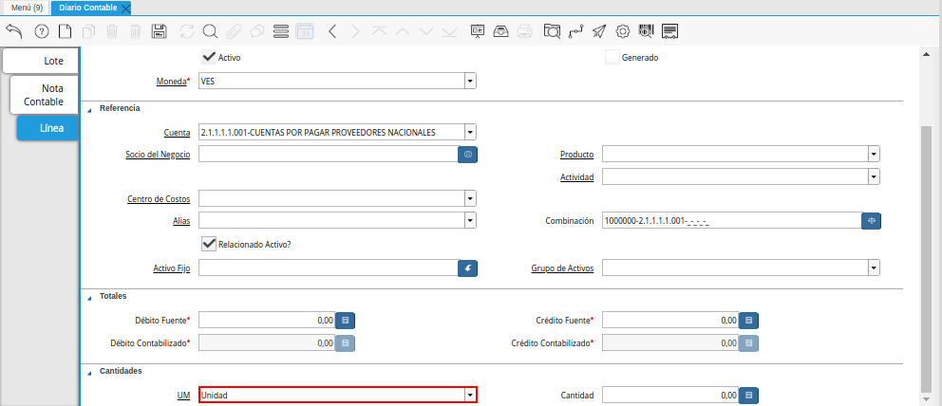Image resolution: width=942 pixels, height=406 pixels.
Task: Go to next record right chevron
Action: tap(356, 31)
